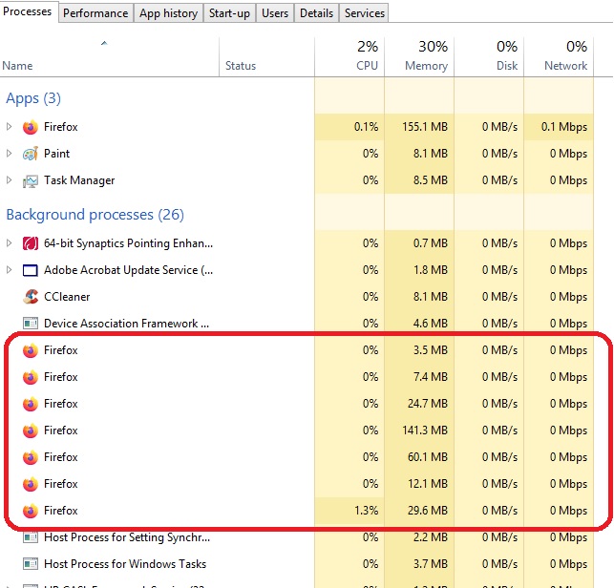Switch to the Start-up tab

(229, 13)
